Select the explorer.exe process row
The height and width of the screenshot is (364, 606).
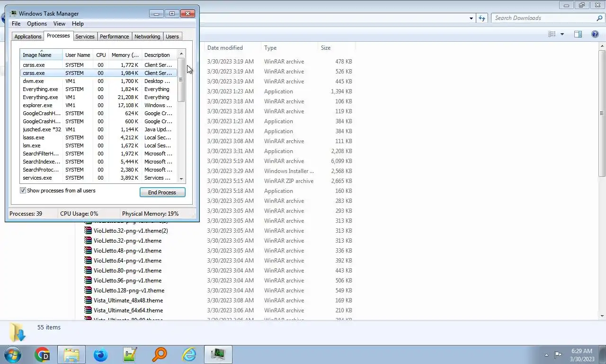pyautogui.click(x=98, y=105)
